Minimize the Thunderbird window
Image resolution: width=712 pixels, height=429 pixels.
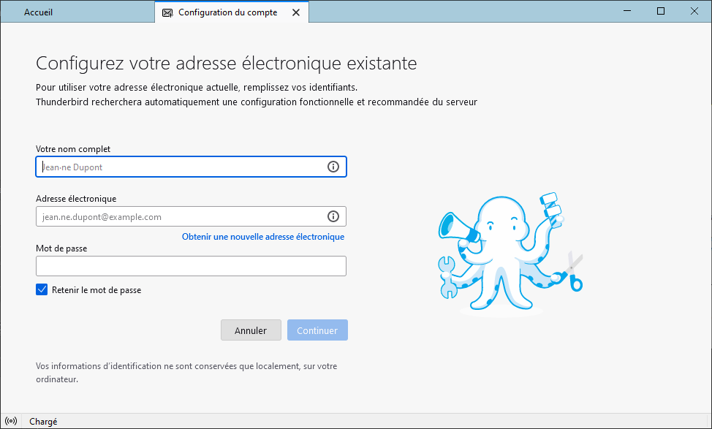point(627,12)
